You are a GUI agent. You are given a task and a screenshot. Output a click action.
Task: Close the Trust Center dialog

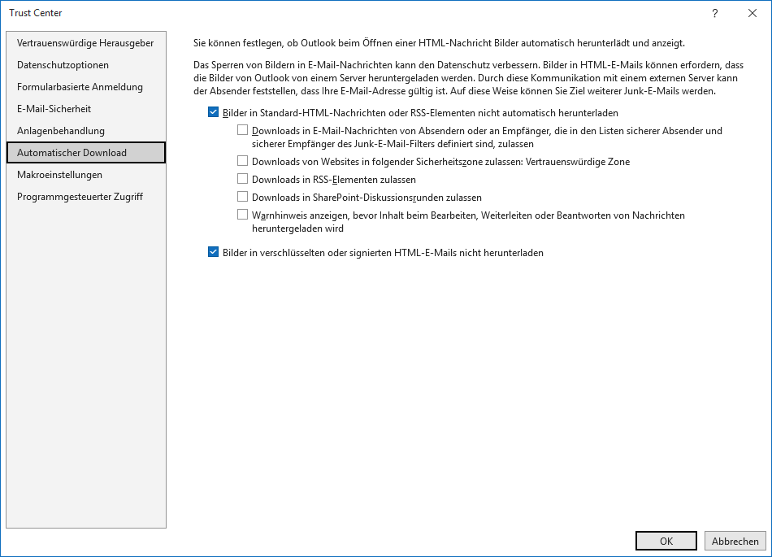(x=752, y=13)
